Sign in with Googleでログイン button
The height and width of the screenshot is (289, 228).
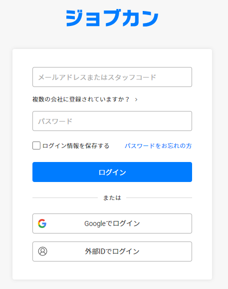coord(112,223)
